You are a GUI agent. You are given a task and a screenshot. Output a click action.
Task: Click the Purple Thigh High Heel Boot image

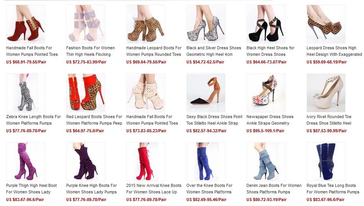point(26,162)
